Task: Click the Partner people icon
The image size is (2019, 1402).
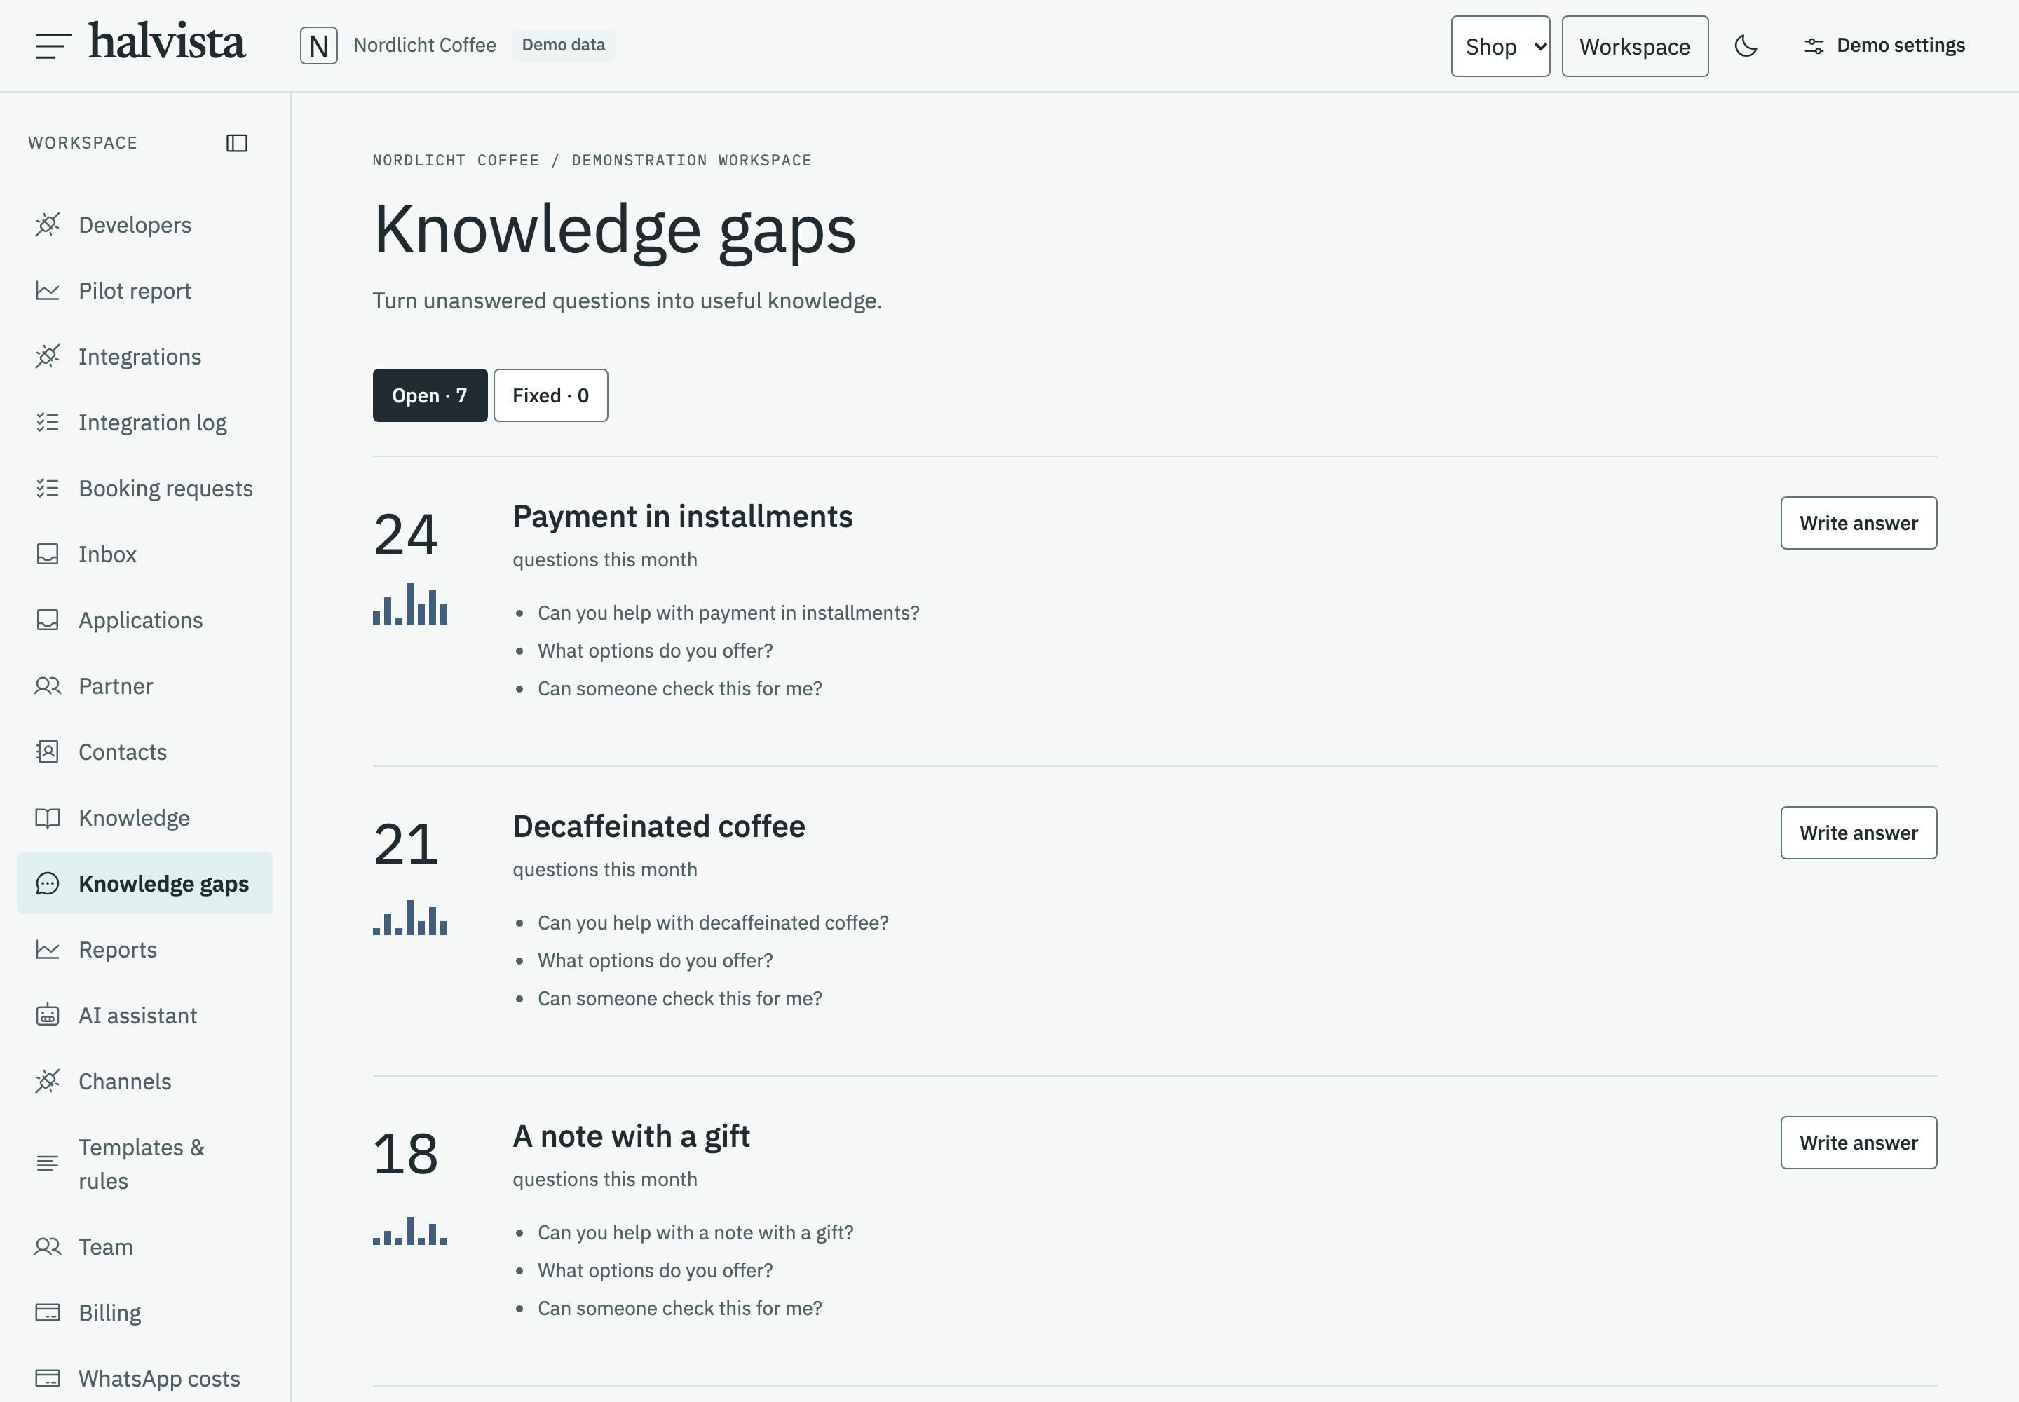Action: (x=48, y=686)
